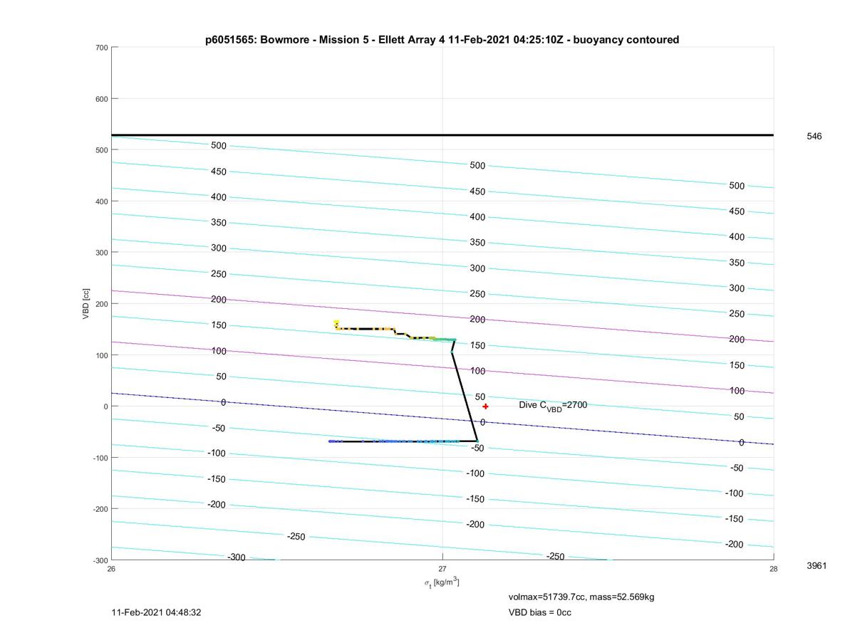
Task: Click the 'Dive C_VBD=2700' annotation
Action: [553, 406]
